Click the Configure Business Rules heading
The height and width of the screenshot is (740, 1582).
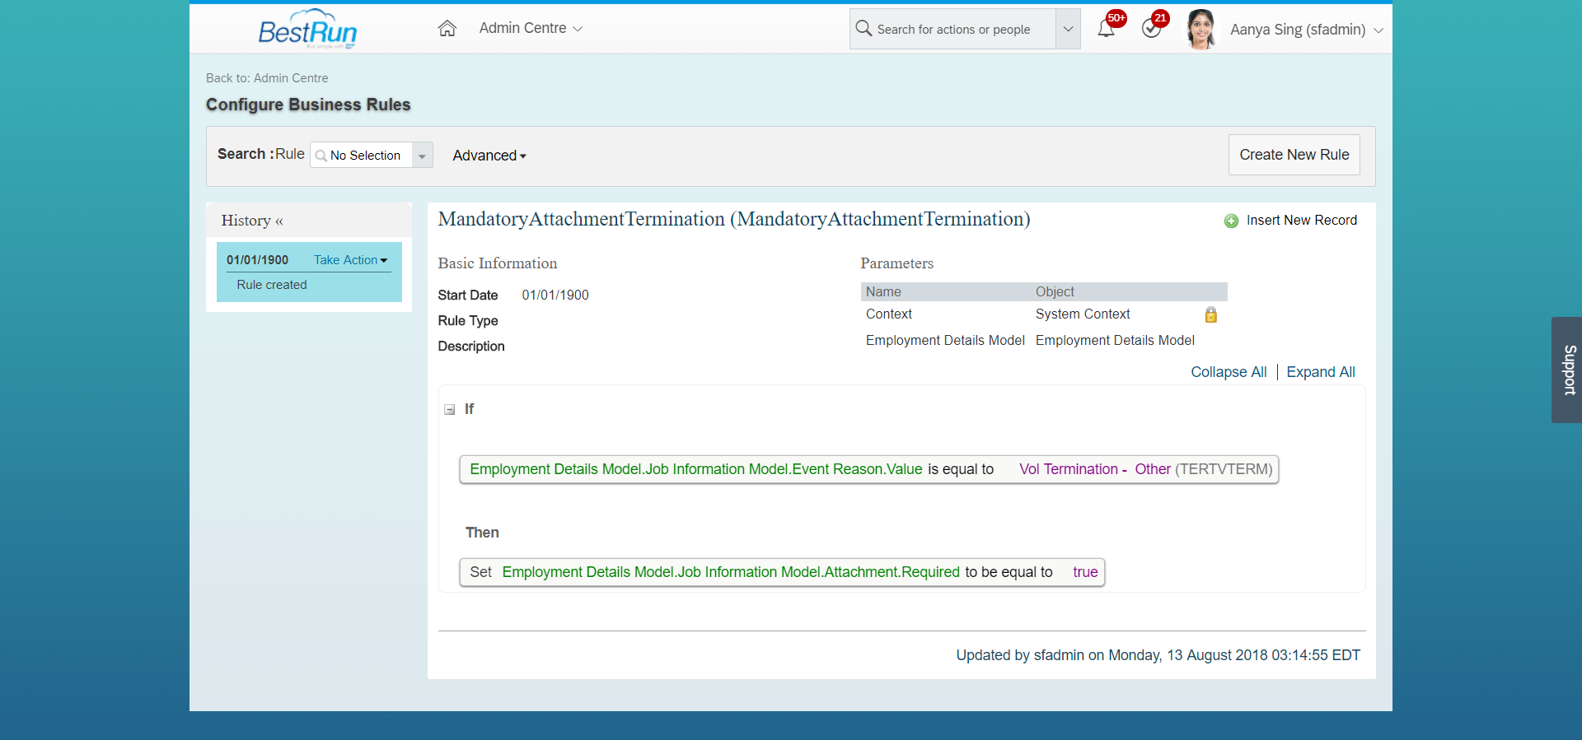pyautogui.click(x=308, y=105)
